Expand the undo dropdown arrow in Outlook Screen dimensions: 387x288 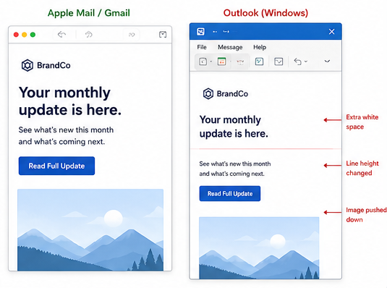tap(306, 62)
